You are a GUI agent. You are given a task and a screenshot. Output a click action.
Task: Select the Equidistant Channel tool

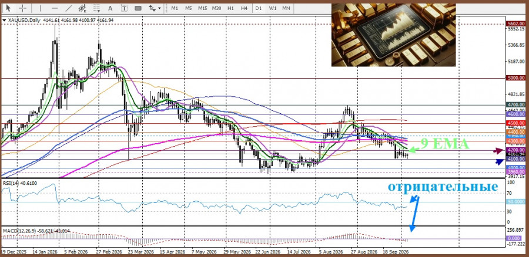[x=82, y=8]
